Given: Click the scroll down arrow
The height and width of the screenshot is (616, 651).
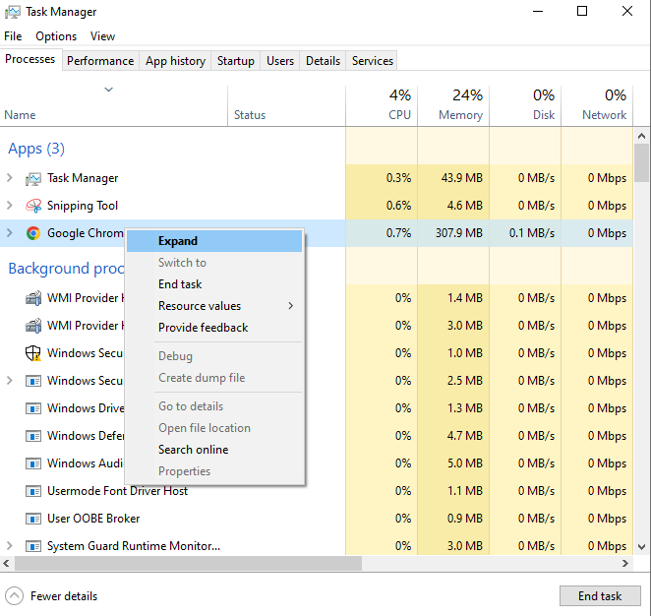Looking at the screenshot, I should 641,547.
